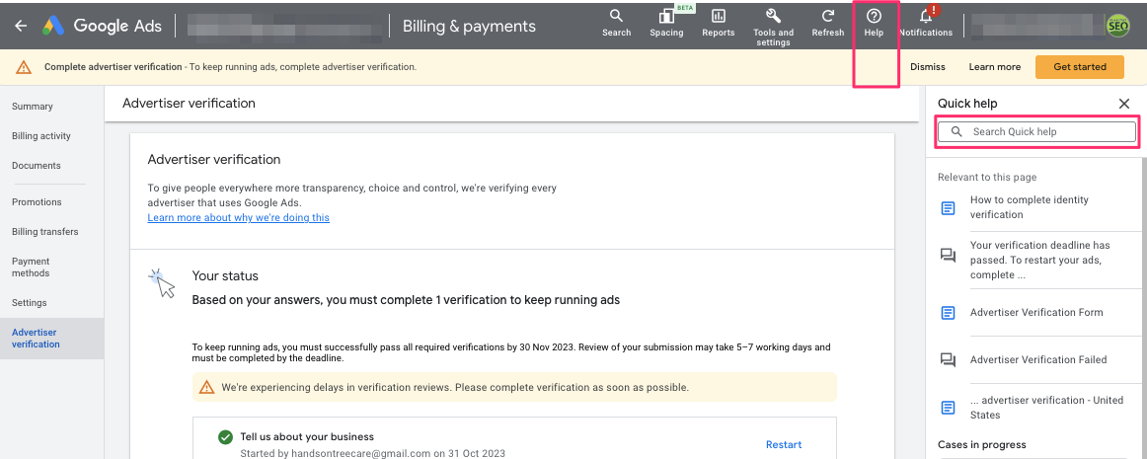Screen dimensions: 1147x459
Task: Open 'Advertiser Verification Form' article
Action: pyautogui.click(x=1036, y=313)
